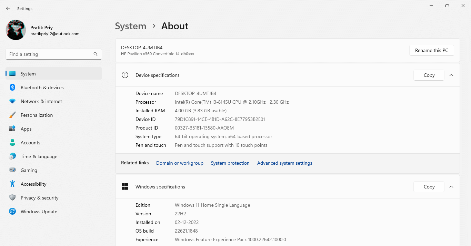The height and width of the screenshot is (246, 471).
Task: Click the Accessibility figure icon
Action: point(12,184)
